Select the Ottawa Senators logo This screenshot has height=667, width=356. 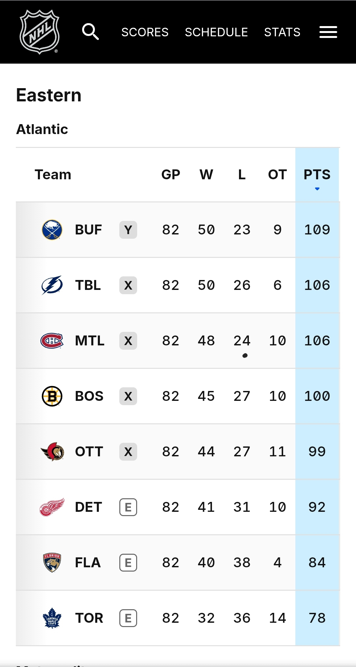click(52, 451)
